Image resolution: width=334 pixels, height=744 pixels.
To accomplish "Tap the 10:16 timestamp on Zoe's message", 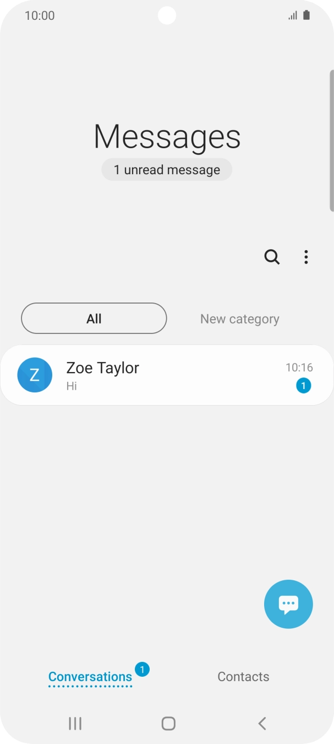I will (x=299, y=367).
